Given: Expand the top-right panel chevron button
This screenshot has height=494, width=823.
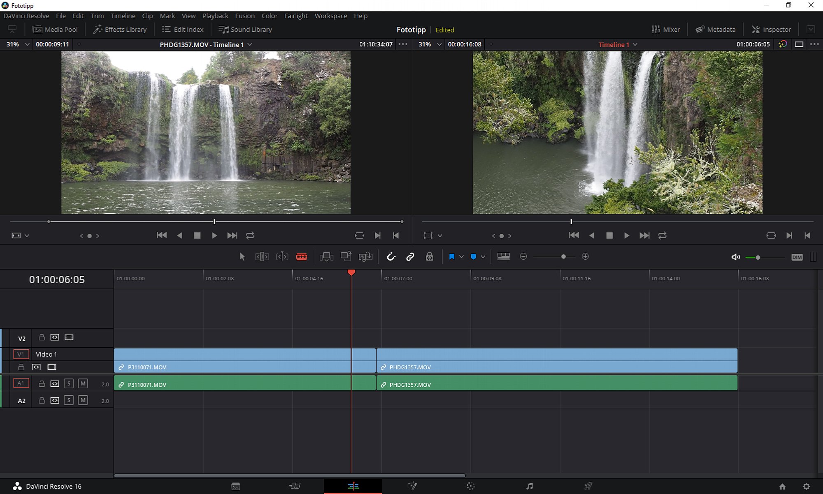Looking at the screenshot, I should [811, 30].
